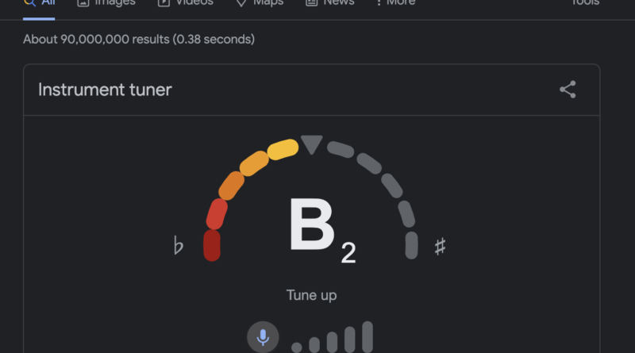Click the gray center triangle pitch marker

pos(311,144)
